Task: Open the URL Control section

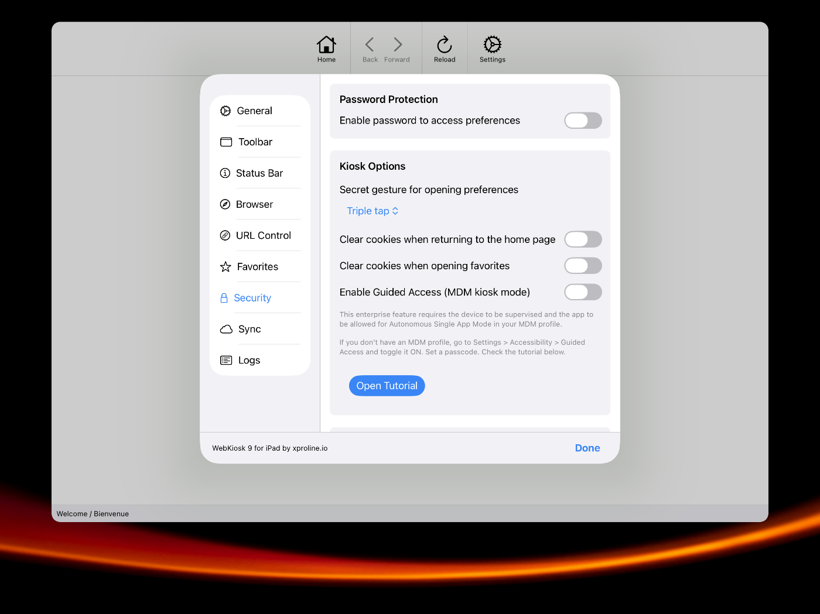Action: pos(263,236)
